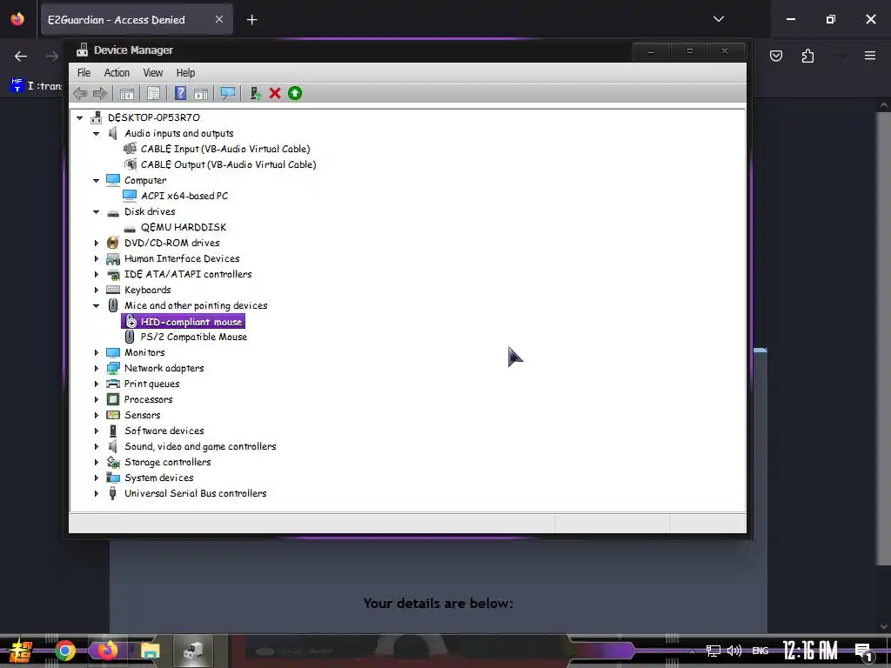
Task: Select the PS/2 Compatible Mouse device
Action: [x=193, y=337]
